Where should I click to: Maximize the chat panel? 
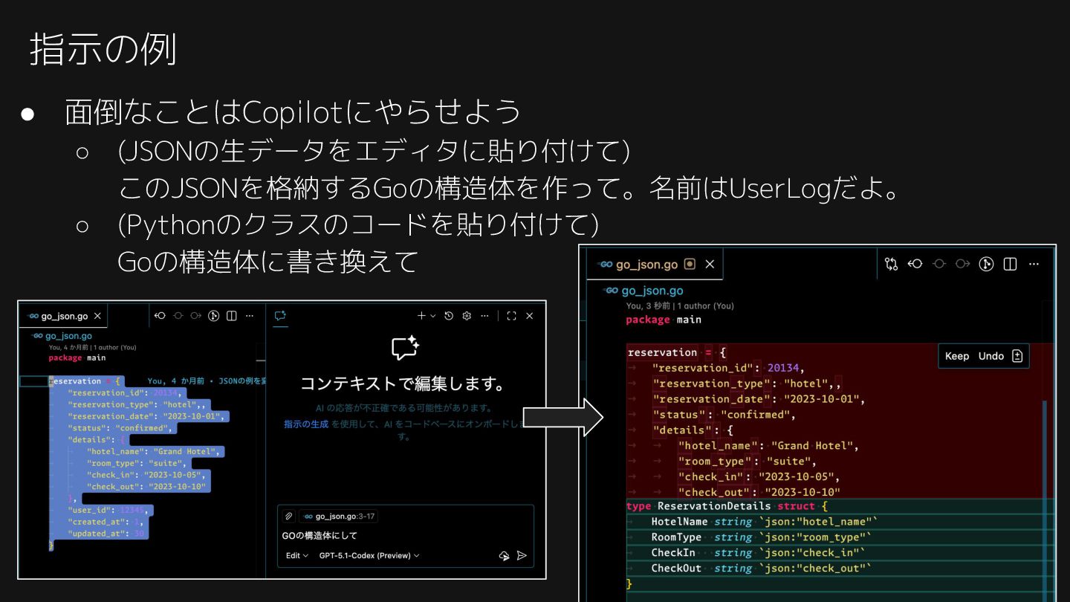click(511, 316)
